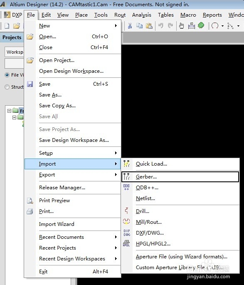The image size is (244, 285).
Task: Click the Paste clipboard toolbar icon
Action: point(149,26)
